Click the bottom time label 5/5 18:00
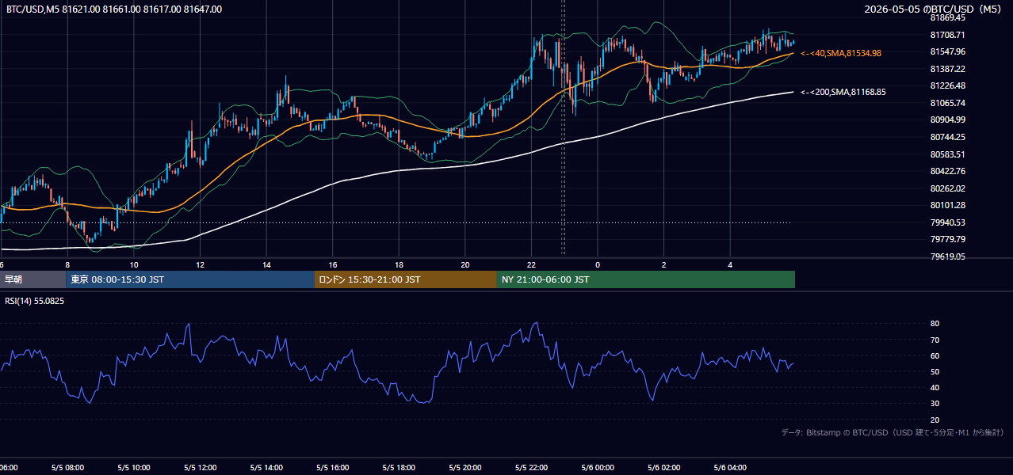The height and width of the screenshot is (475, 1013). [399, 468]
